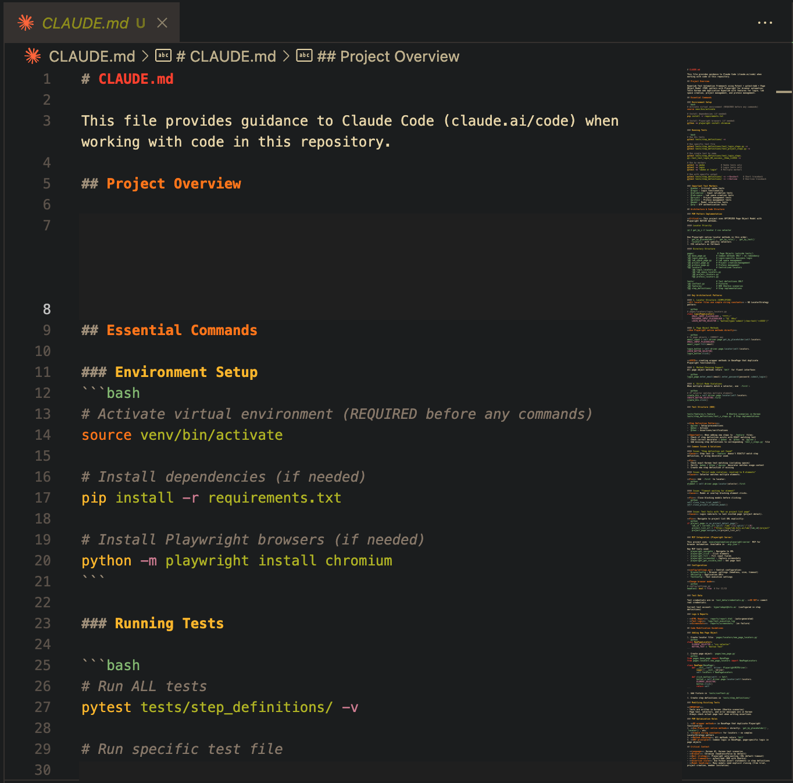Click the Claude icon in the breadcrumb bar
The width and height of the screenshot is (793, 783).
pyautogui.click(x=33, y=56)
